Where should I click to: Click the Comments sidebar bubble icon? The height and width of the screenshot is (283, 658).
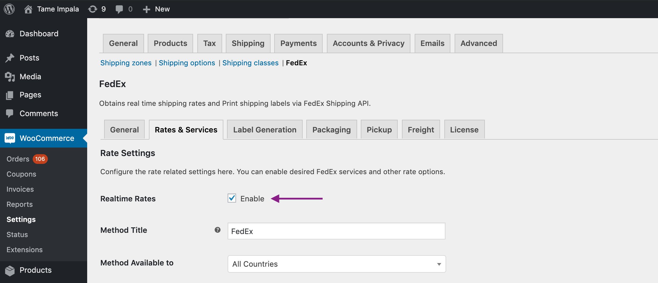10,113
